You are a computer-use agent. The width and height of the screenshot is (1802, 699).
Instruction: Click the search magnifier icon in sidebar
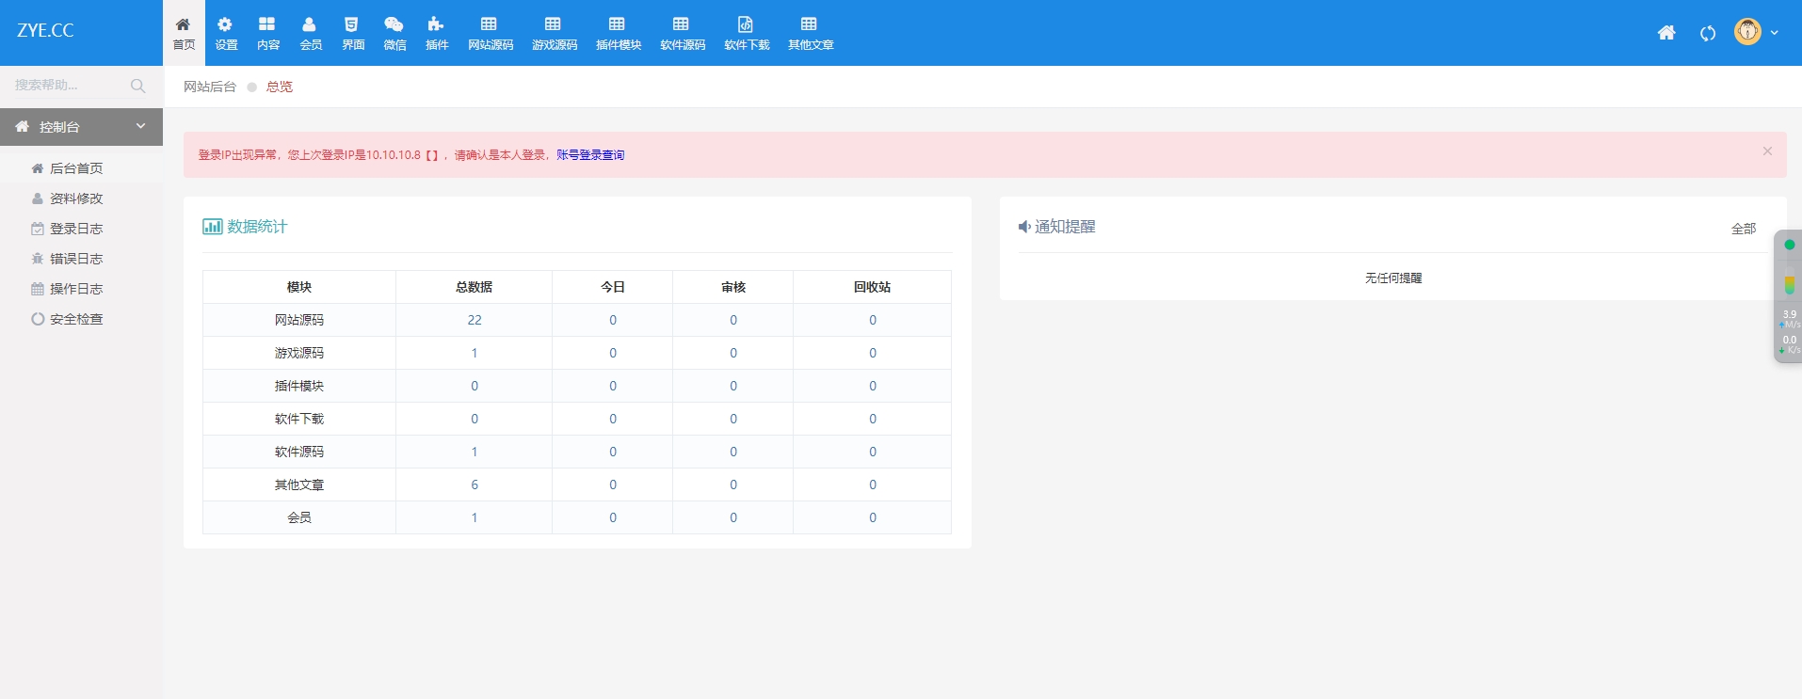tap(138, 86)
